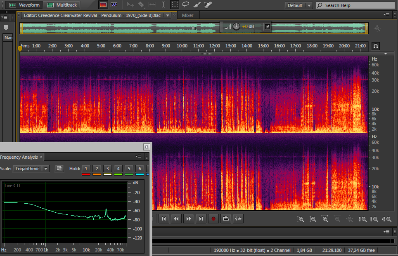
Task: Select the Razor tool
Action: coord(141,5)
